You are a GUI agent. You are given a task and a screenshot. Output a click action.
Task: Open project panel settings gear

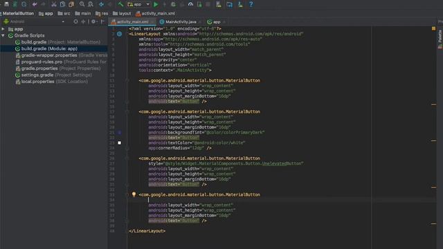(93, 21)
